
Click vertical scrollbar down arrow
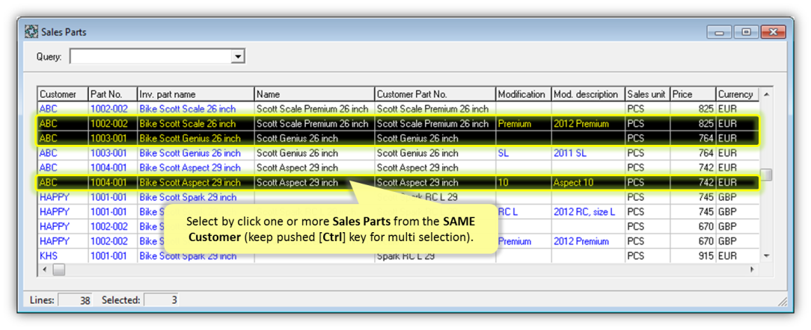[767, 256]
